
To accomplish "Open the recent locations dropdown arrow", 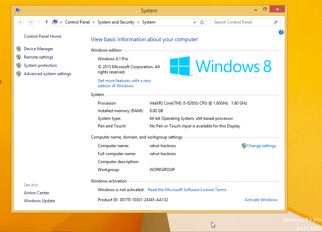I will 39,22.
